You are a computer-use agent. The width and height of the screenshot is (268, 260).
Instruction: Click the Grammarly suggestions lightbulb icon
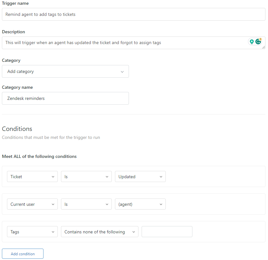click(x=252, y=42)
